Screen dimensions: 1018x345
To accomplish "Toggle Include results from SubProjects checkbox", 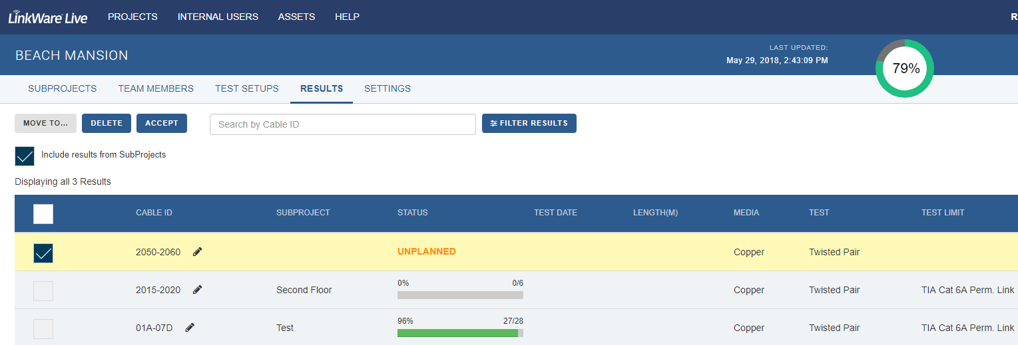I will click(25, 156).
